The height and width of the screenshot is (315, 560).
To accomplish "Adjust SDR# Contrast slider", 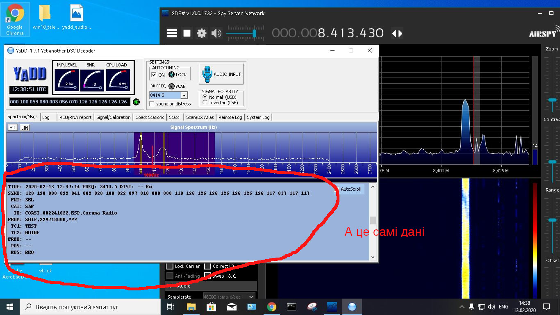I will click(552, 162).
